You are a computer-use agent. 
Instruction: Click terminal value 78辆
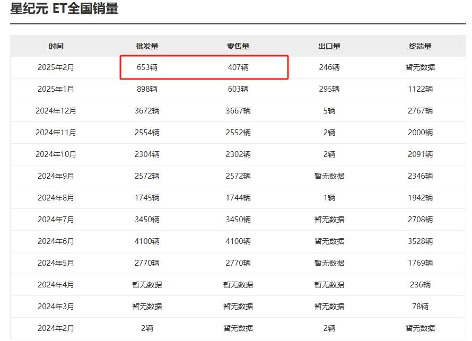point(420,307)
